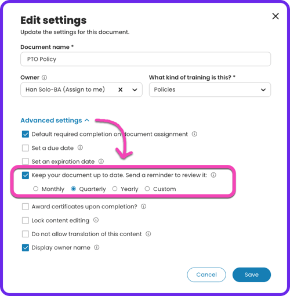
Task: Click the Document name input field
Action: 146,59
